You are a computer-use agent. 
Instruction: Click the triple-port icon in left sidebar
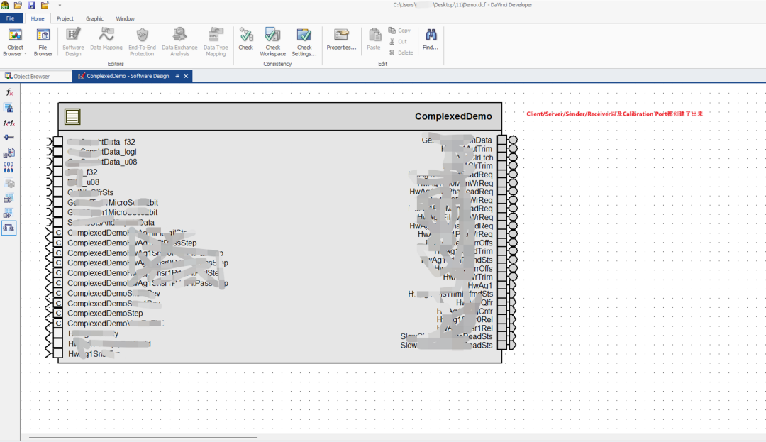(x=9, y=167)
